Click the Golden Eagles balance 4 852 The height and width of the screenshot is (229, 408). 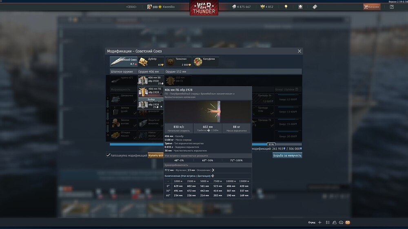[267, 7]
